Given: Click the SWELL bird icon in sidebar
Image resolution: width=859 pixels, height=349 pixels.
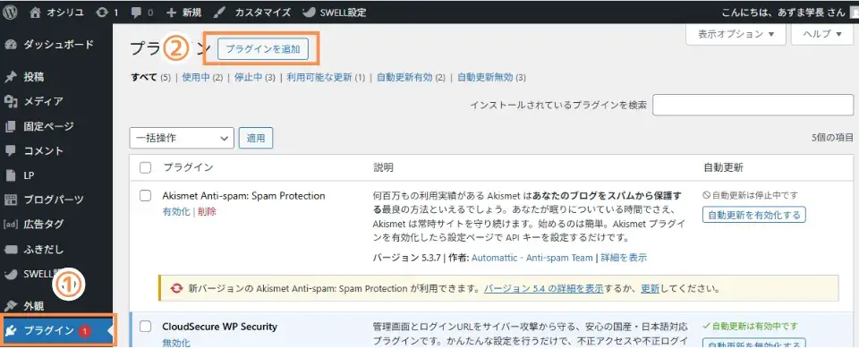Looking at the screenshot, I should (11, 274).
